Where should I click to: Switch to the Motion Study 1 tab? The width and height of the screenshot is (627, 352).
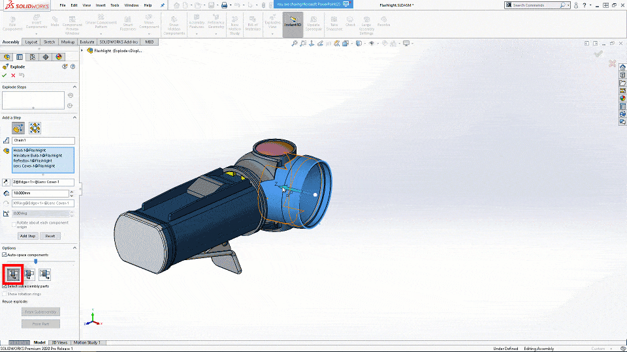click(x=87, y=342)
